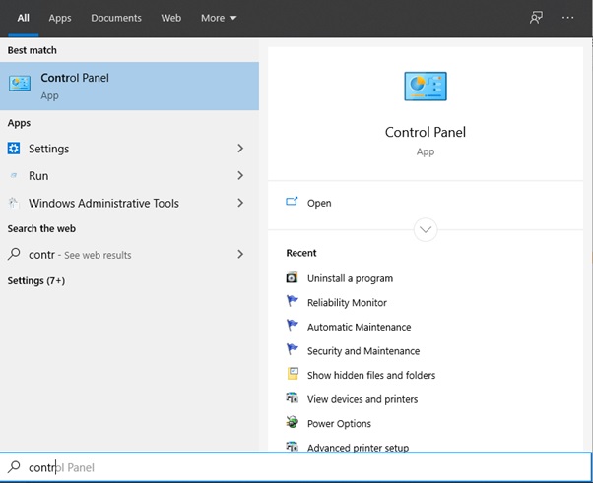Viewport: 593px width, 483px height.
Task: Click the Uninstall a program icon
Action: coord(292,278)
